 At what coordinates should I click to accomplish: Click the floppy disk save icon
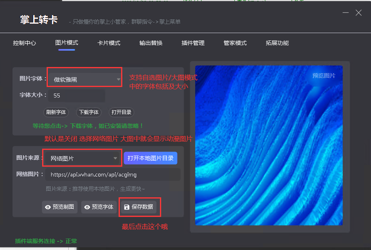point(127,207)
